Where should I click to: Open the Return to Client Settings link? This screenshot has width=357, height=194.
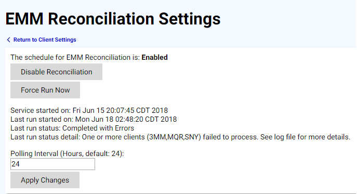coord(45,40)
